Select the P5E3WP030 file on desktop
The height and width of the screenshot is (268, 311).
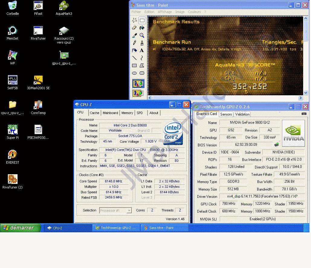[38, 132]
